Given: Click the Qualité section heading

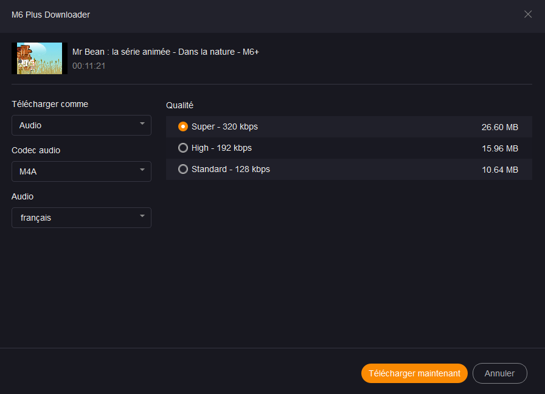Looking at the screenshot, I should point(180,105).
